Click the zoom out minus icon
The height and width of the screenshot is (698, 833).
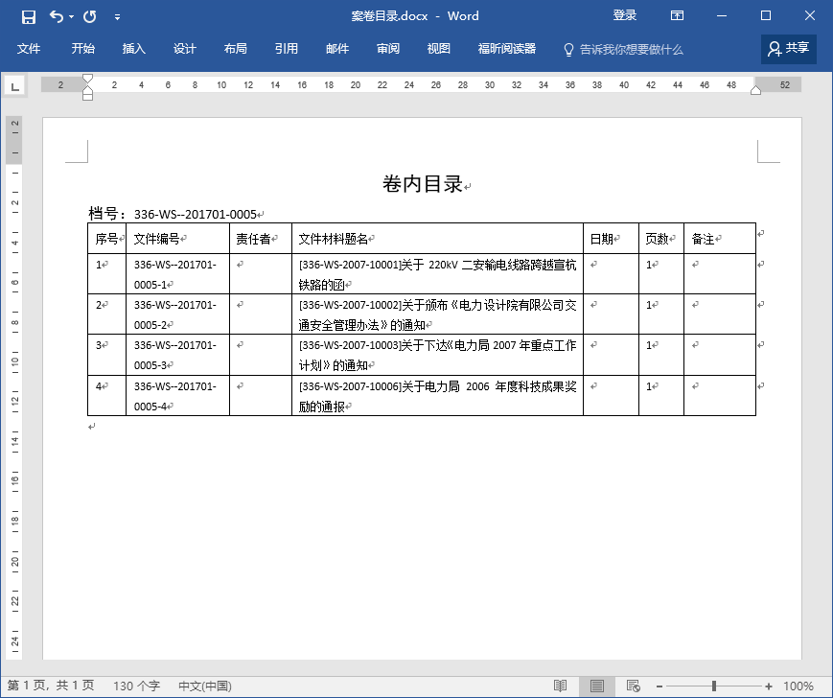coord(659,686)
